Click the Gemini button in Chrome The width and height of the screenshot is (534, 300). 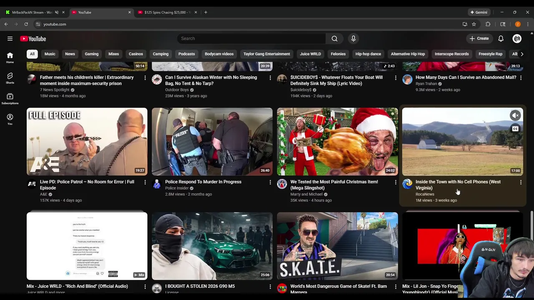479,12
